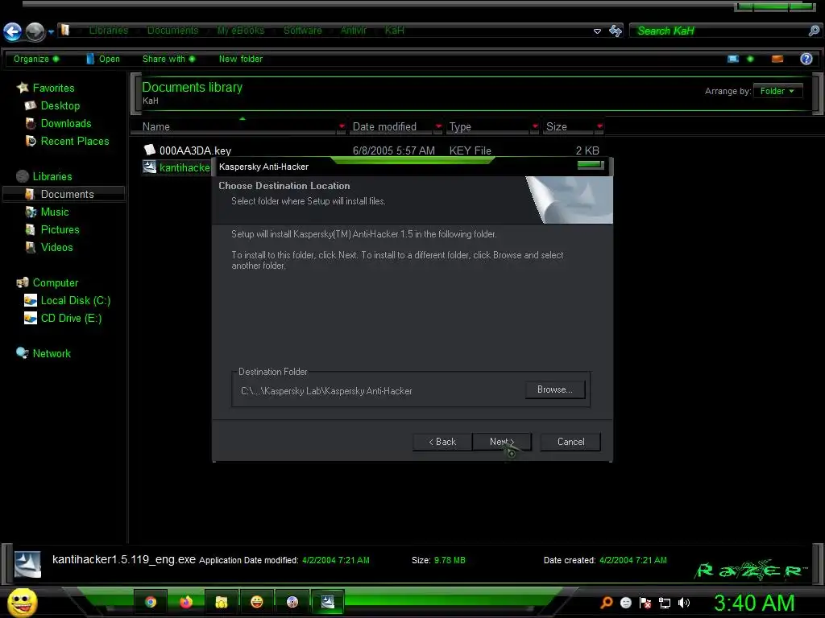Select the kantihacker file icon in the list
825x618 pixels.
(x=149, y=167)
